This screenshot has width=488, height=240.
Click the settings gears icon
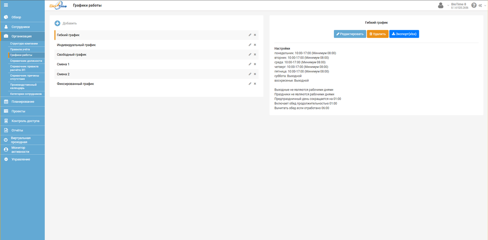pyautogui.click(x=480, y=5)
